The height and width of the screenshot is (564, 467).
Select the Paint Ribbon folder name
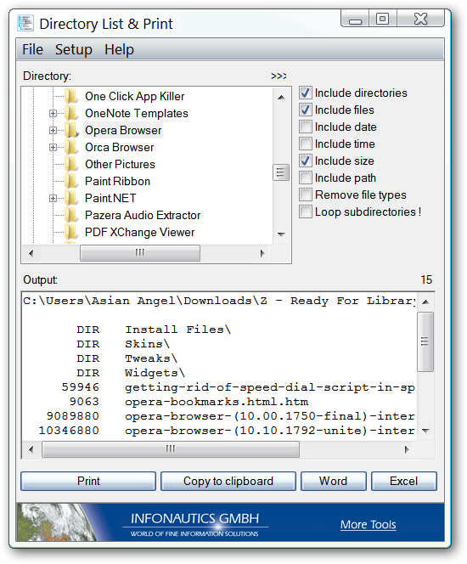(117, 181)
